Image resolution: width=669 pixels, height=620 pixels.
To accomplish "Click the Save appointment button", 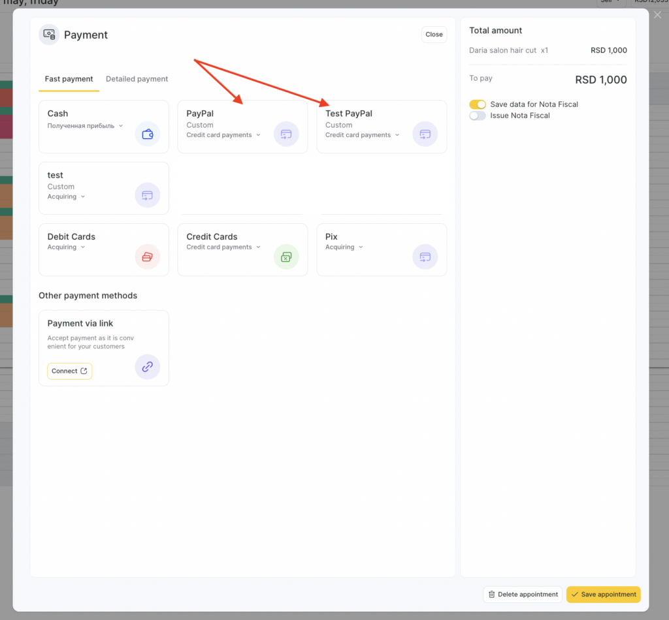I will [x=603, y=595].
